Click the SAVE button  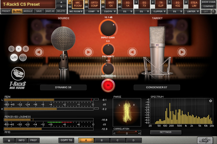[x=39, y=11]
